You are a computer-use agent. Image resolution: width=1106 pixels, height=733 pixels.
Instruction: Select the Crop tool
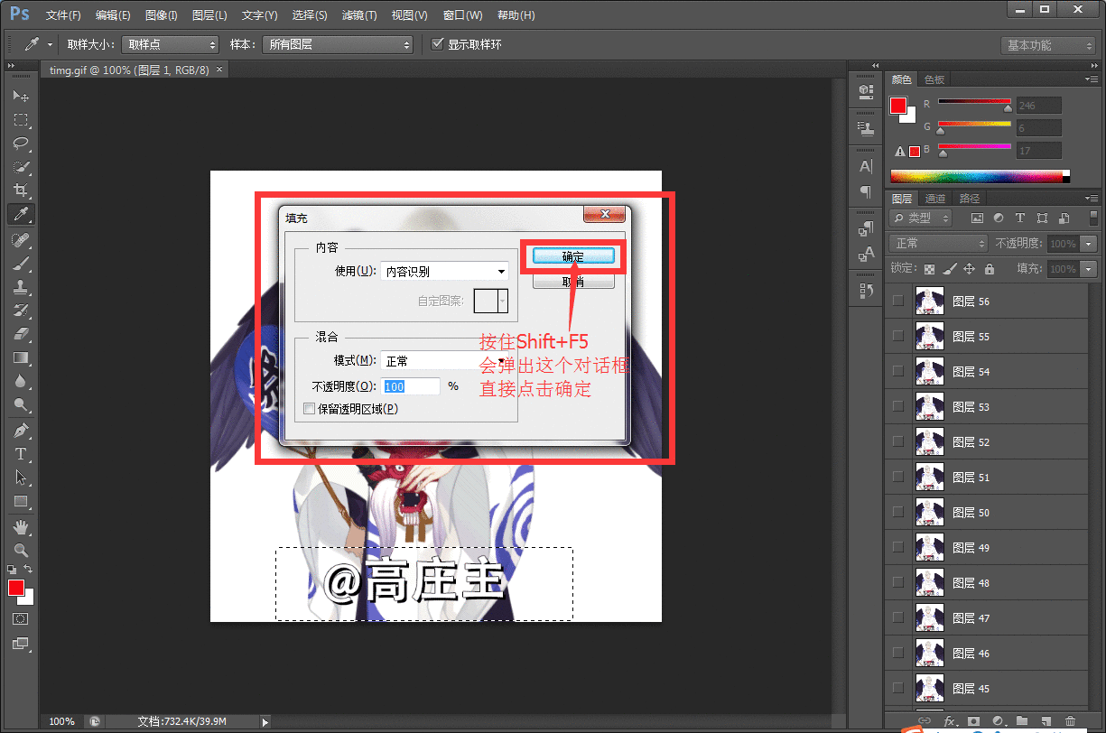pos(21,190)
